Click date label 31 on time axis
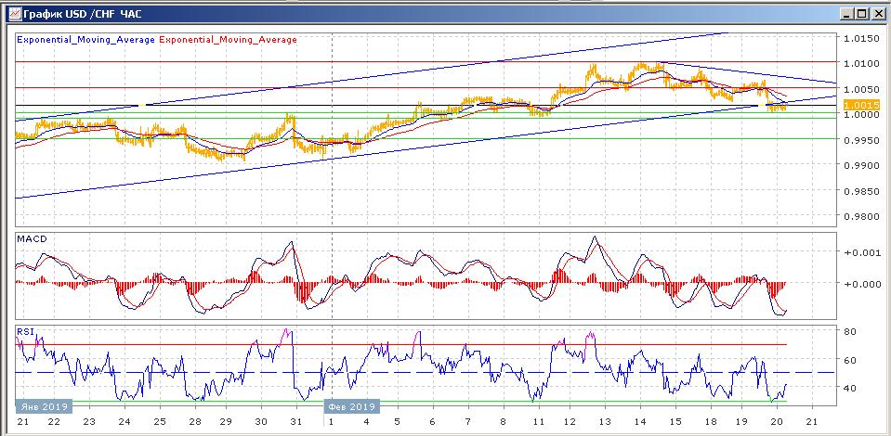Screen dimensions: 891x436 pyautogui.click(x=295, y=422)
